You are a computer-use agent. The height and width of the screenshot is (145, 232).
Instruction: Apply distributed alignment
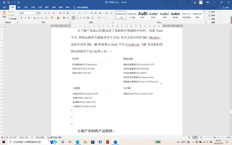[x=88, y=18]
